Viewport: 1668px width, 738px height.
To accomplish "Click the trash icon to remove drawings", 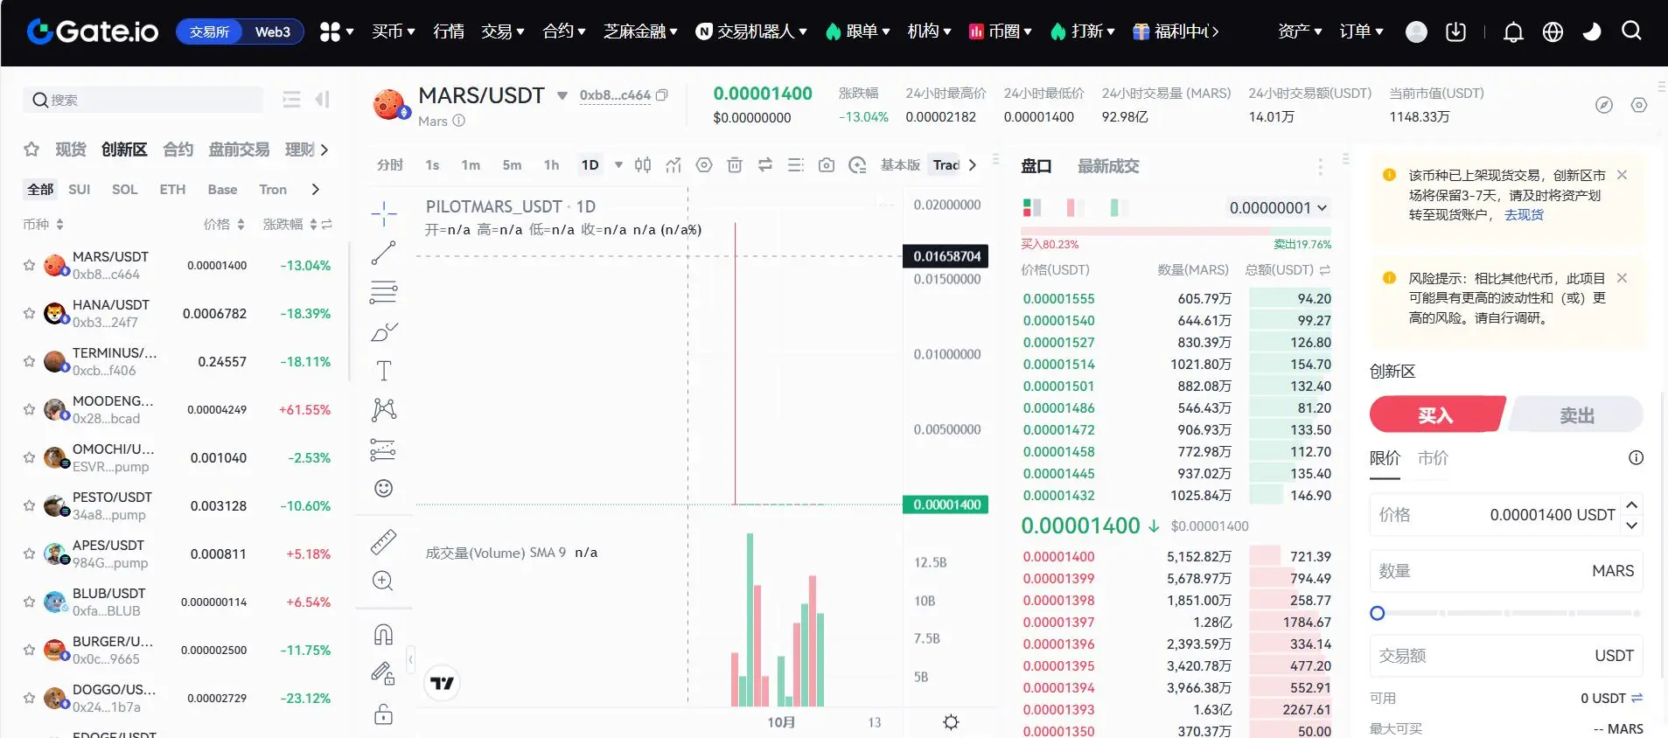I will (735, 165).
